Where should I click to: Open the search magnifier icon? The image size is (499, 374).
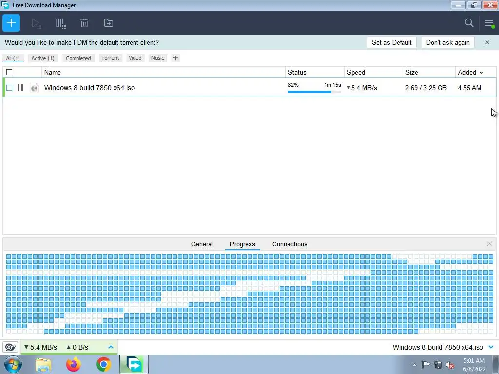[x=469, y=23]
